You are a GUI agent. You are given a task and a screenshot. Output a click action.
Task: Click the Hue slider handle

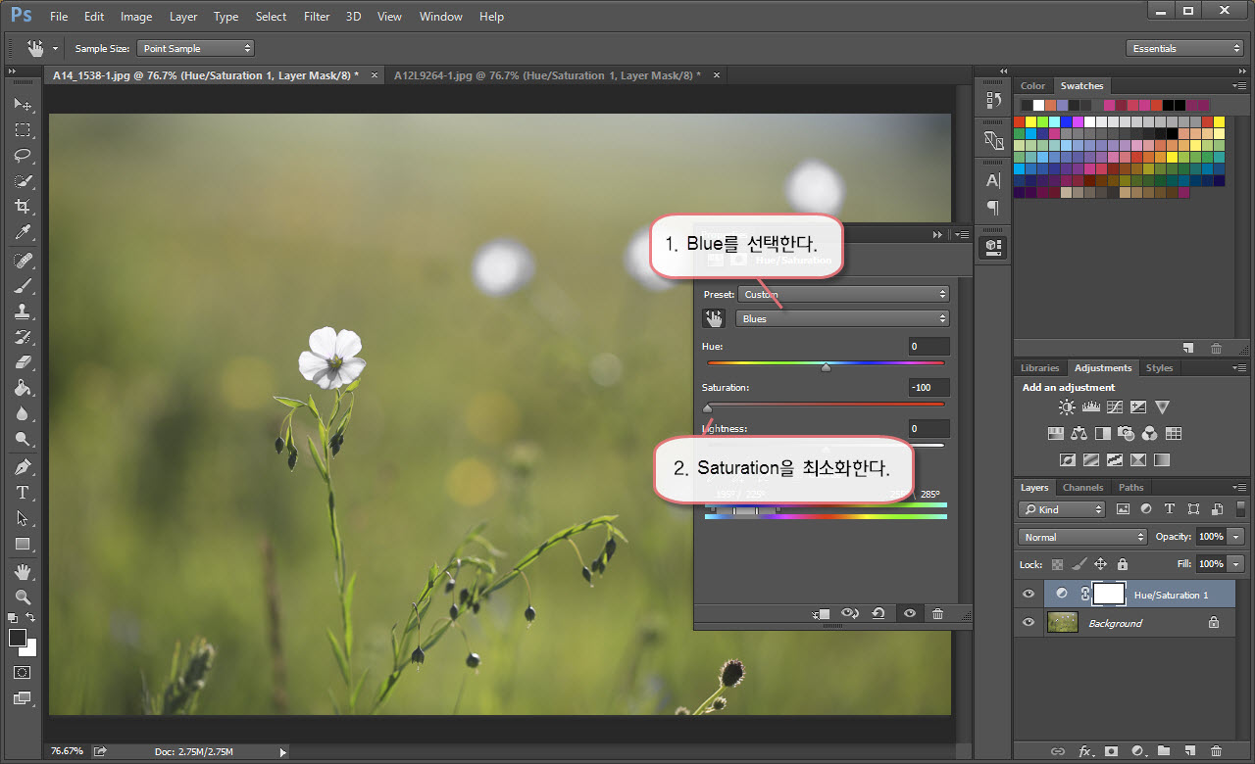click(x=826, y=367)
